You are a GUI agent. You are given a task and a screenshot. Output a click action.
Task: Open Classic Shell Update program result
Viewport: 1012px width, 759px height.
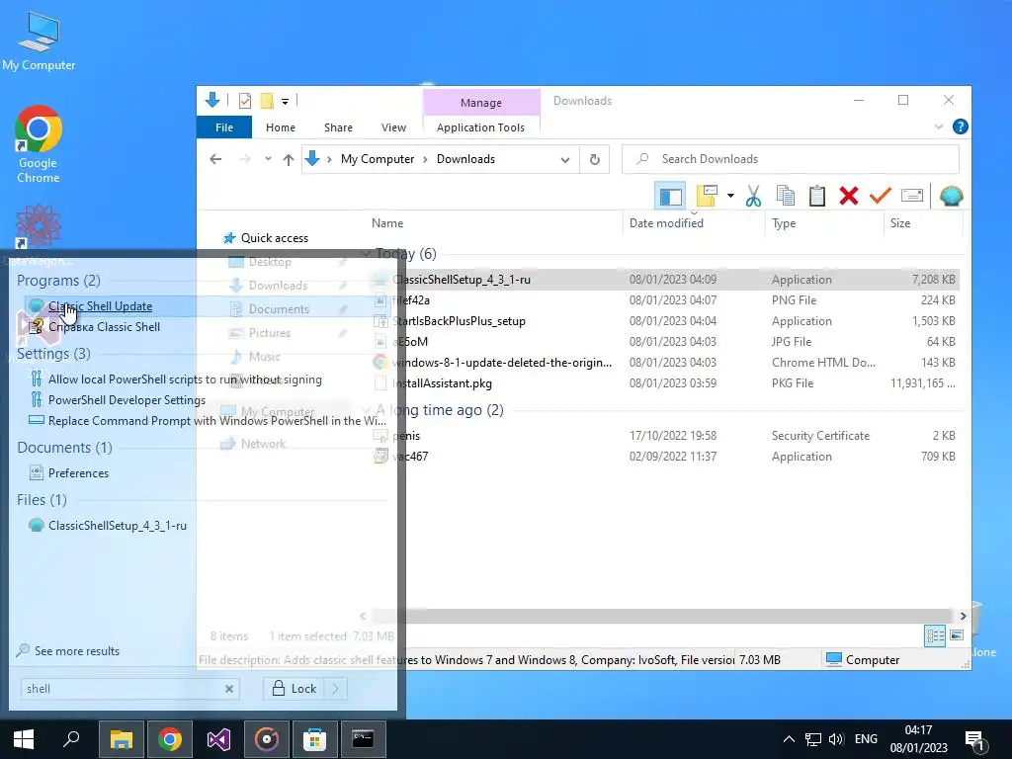click(x=100, y=306)
